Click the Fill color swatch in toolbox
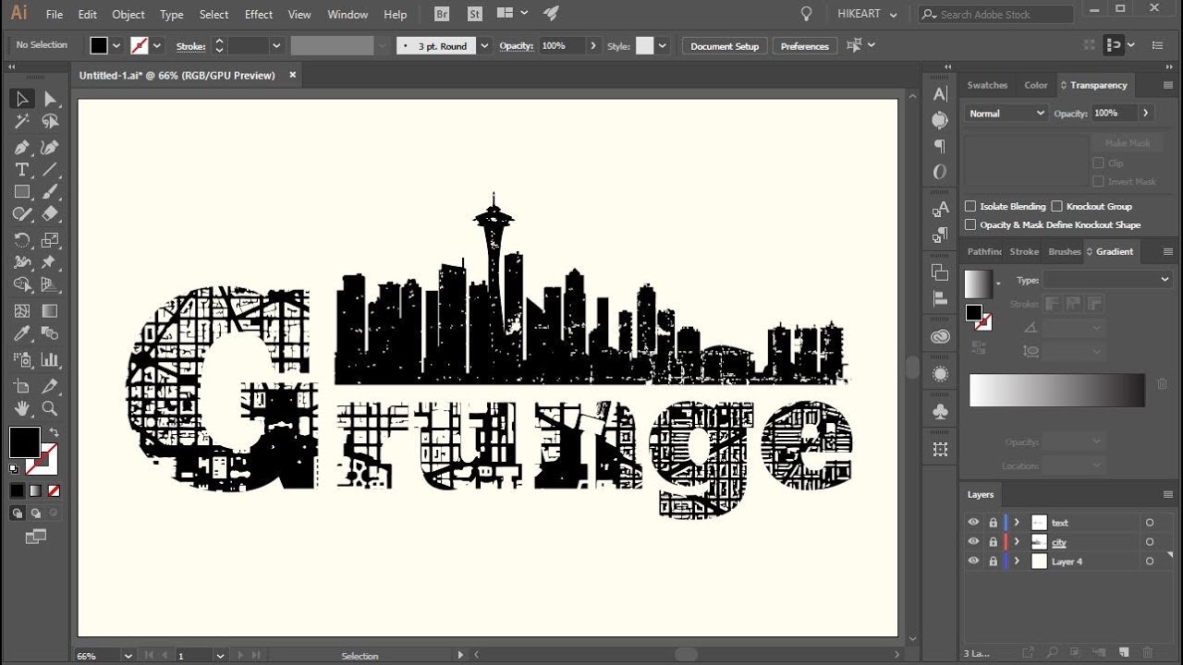The width and height of the screenshot is (1183, 665). click(25, 441)
